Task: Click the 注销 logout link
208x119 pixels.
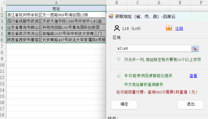Action: [x=179, y=28]
